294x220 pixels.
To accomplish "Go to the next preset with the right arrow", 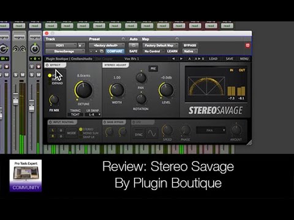I will click(x=181, y=59).
